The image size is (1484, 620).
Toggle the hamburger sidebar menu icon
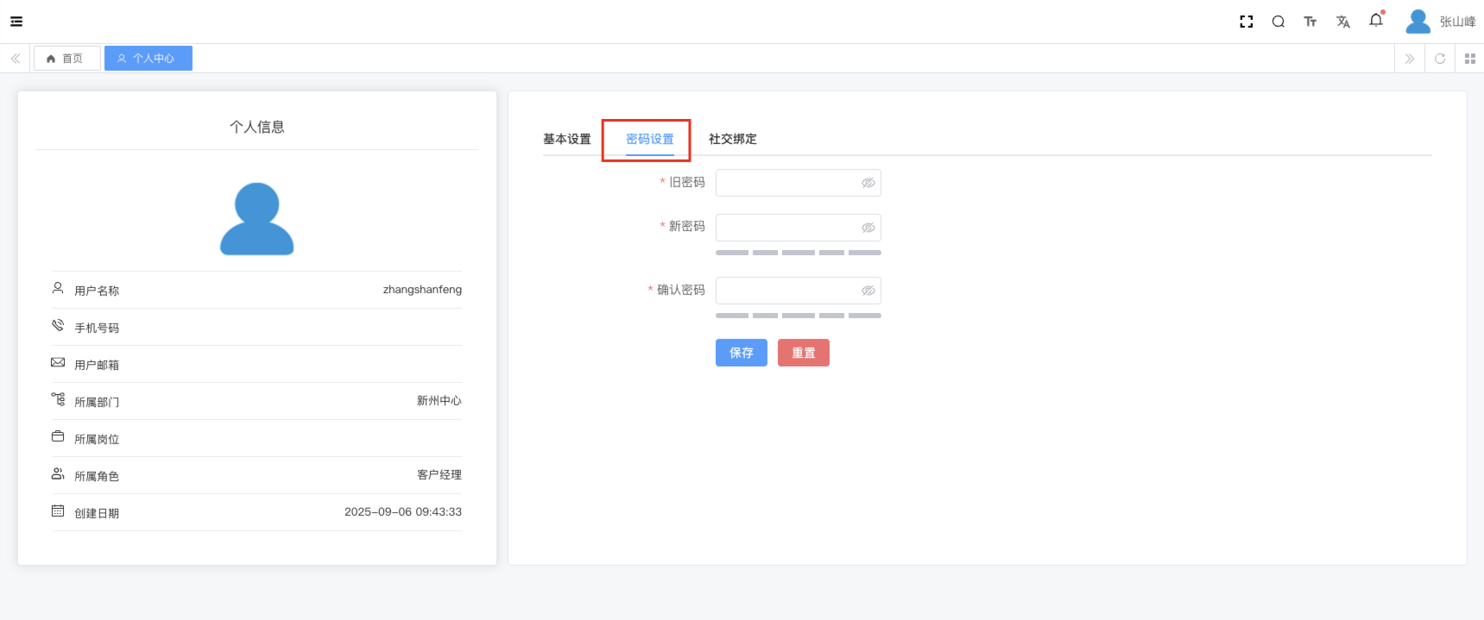coord(16,22)
